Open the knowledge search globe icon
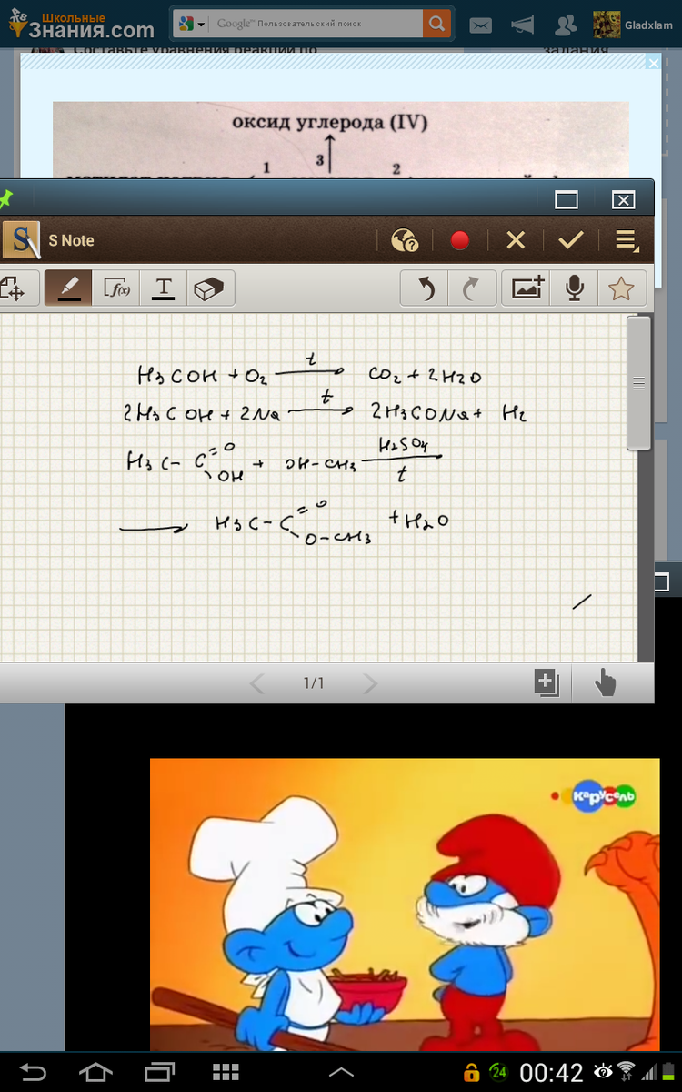This screenshot has height=1092, width=682. click(405, 240)
